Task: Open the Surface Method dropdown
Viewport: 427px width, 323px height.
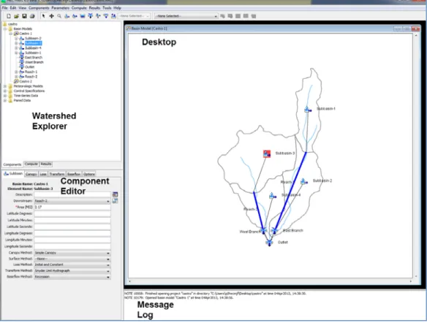Action: coord(72,259)
